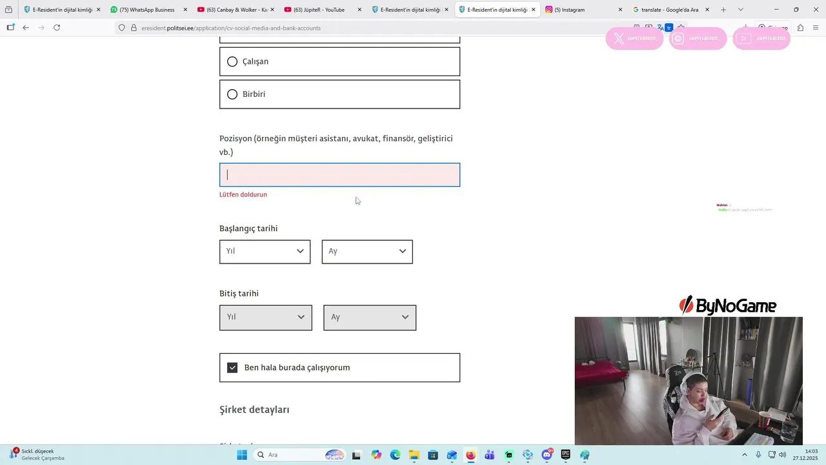The height and width of the screenshot is (465, 826).
Task: Open File Explorer from taskbar
Action: [x=414, y=455]
